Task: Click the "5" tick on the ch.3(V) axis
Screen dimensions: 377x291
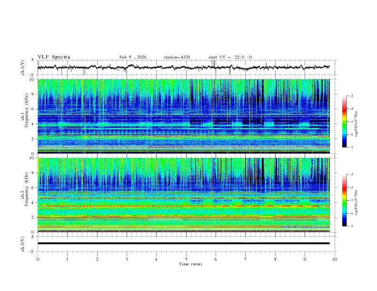Action: pos(33,237)
